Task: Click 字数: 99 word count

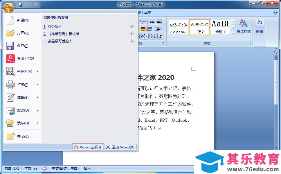Action: point(31,168)
